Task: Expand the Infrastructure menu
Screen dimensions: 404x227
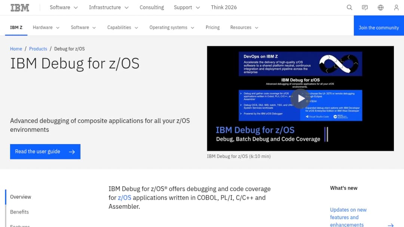Action: click(x=109, y=7)
